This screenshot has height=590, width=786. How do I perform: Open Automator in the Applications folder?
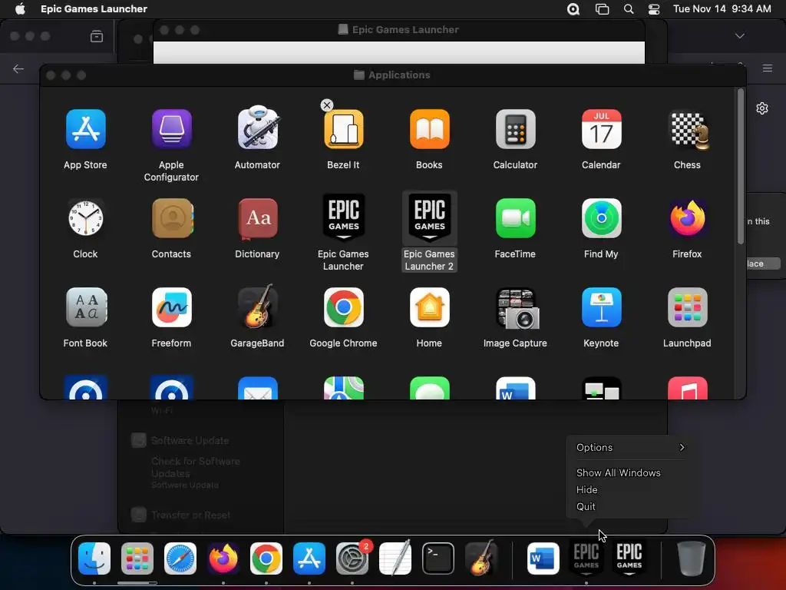click(258, 128)
